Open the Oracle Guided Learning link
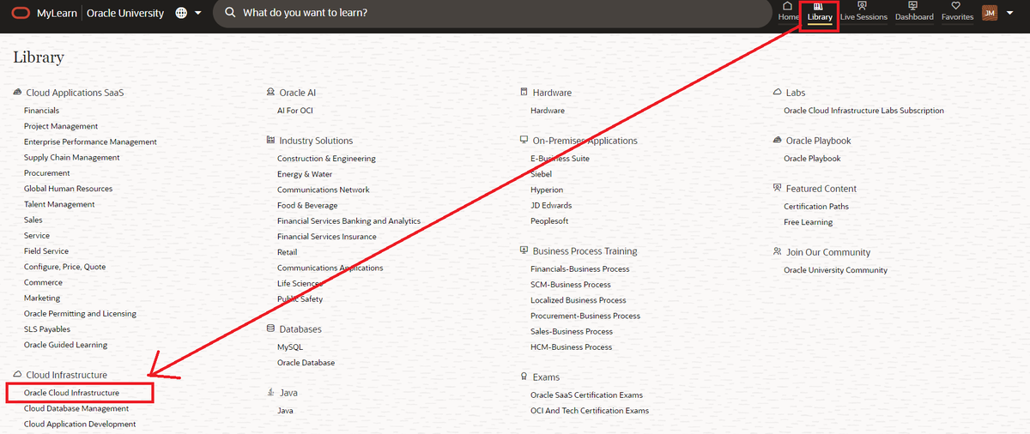Screen dimensions: 1030x434 (x=65, y=345)
